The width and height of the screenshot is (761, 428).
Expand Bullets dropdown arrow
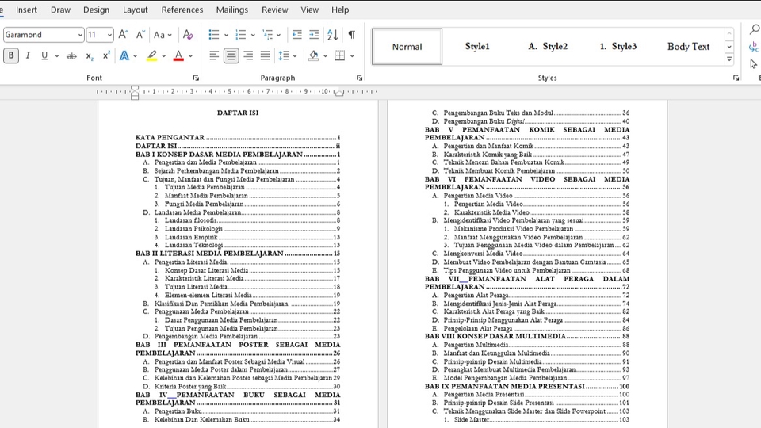(x=226, y=35)
